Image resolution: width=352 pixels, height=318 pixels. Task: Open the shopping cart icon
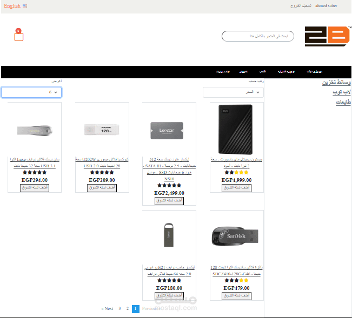click(x=18, y=35)
